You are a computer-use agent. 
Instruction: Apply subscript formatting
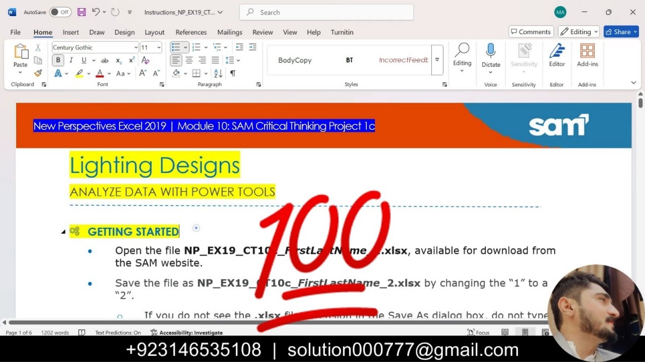tap(119, 60)
